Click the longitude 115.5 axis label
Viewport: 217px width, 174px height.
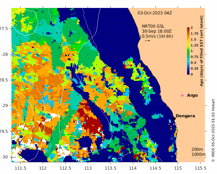click(200, 168)
